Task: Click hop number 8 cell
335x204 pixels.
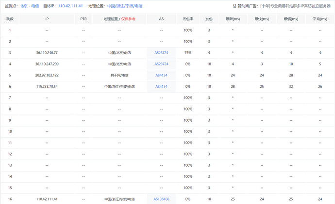Action: coord(10,109)
